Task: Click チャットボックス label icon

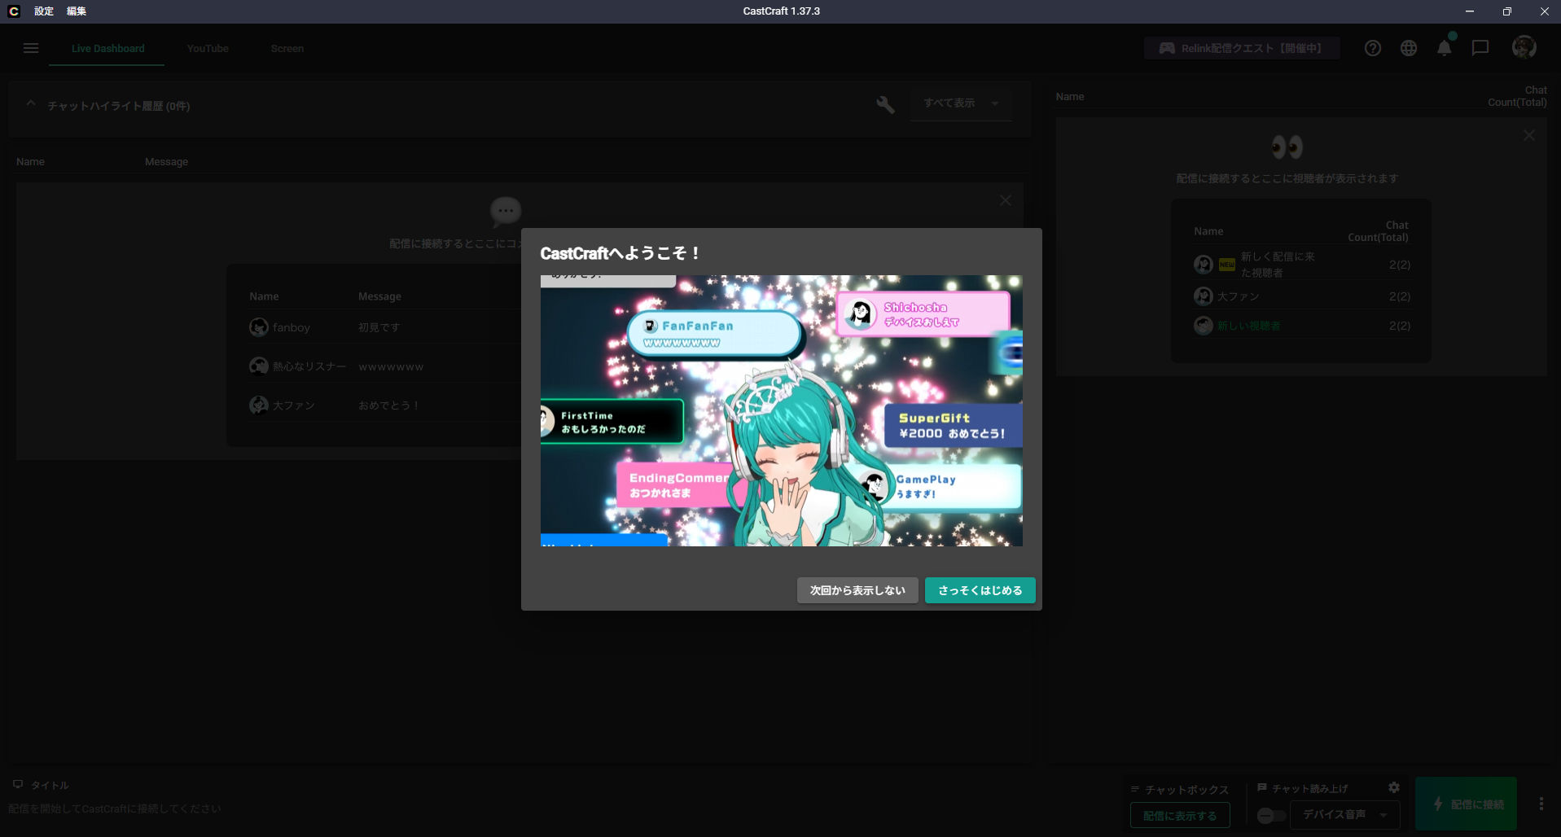Action: click(x=1135, y=789)
